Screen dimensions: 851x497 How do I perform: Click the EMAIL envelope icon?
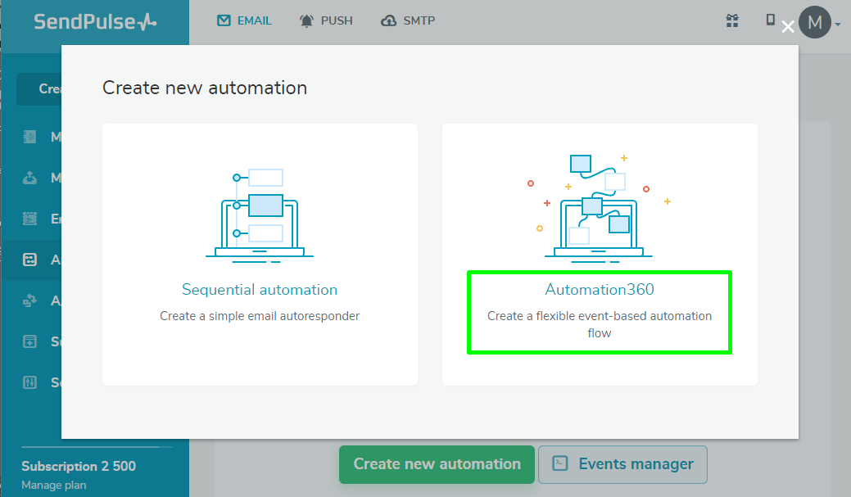click(224, 20)
